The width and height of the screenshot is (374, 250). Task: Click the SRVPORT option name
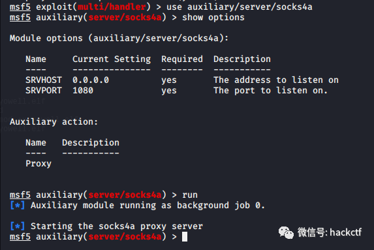(44, 91)
